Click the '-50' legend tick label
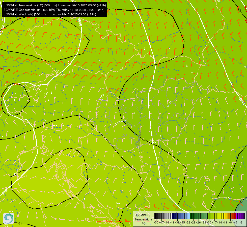 [x=156, y=222]
